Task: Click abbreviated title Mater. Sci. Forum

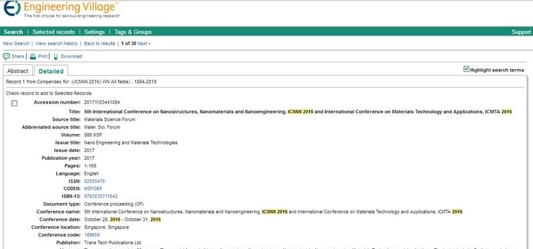Action: click(102, 127)
